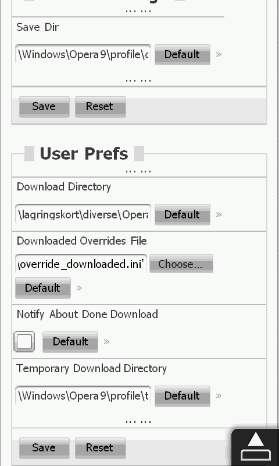Expand » arrow for Downloaded Overrides File
Image resolution: width=279 pixels, height=466 pixels.
[x=79, y=288]
